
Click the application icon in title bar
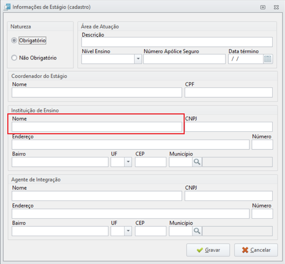7,7
